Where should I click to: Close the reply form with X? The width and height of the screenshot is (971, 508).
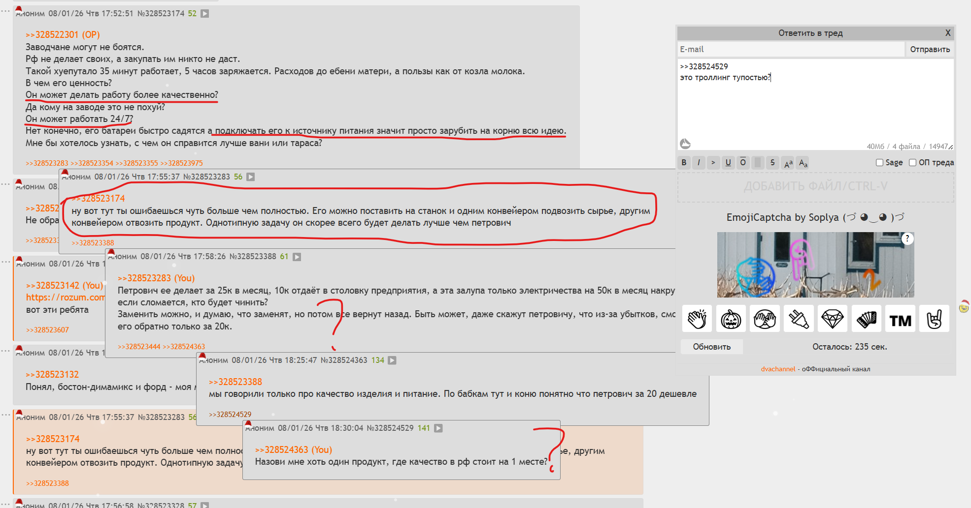pyautogui.click(x=948, y=33)
